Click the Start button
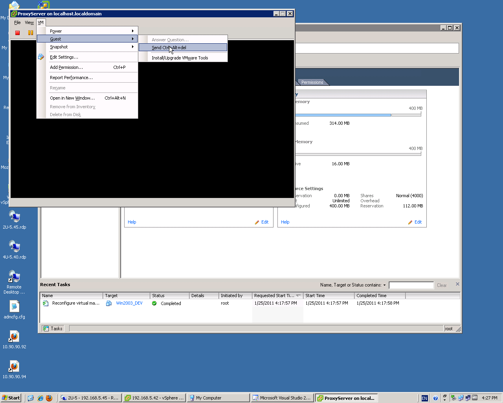The height and width of the screenshot is (403, 503). 11,398
